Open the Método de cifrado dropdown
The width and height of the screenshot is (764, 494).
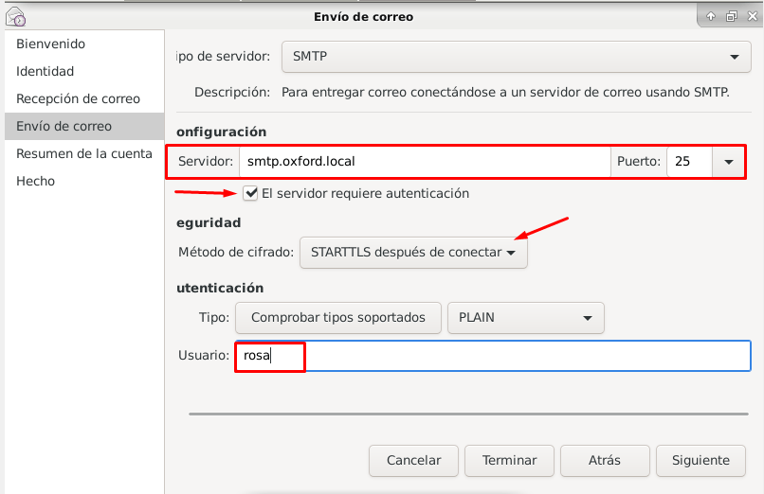coord(413,253)
